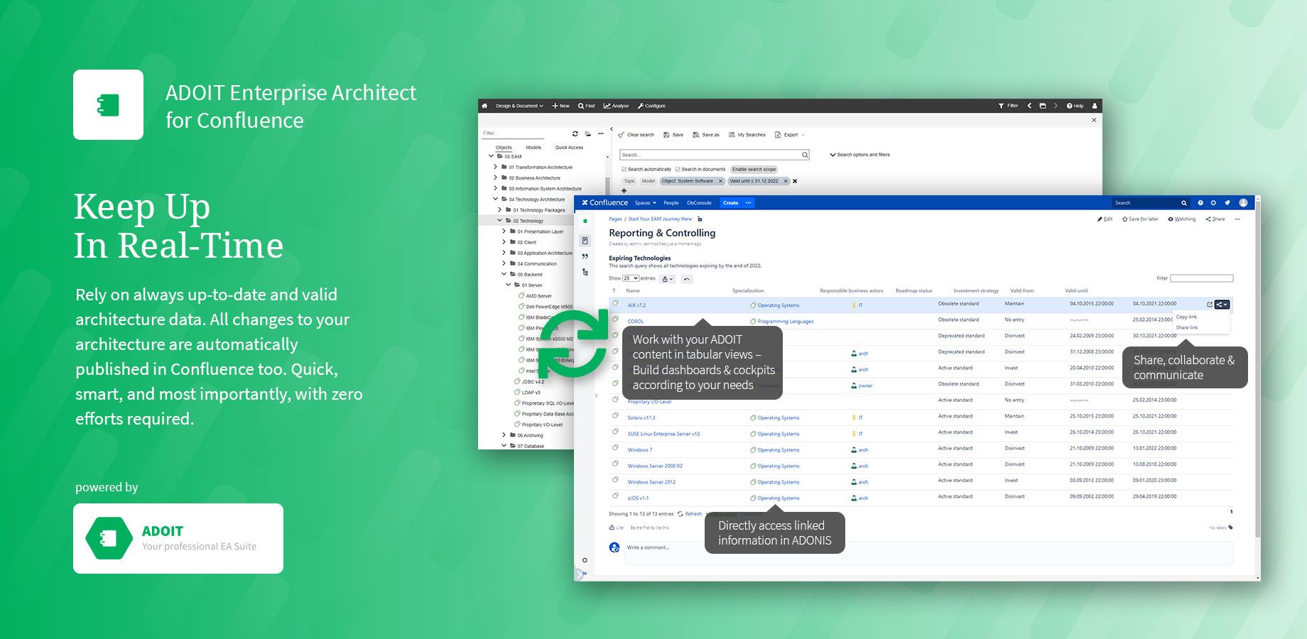This screenshot has height=639, width=1307.
Task: Open the Analyse menu in ADOIT
Action: pos(617,106)
